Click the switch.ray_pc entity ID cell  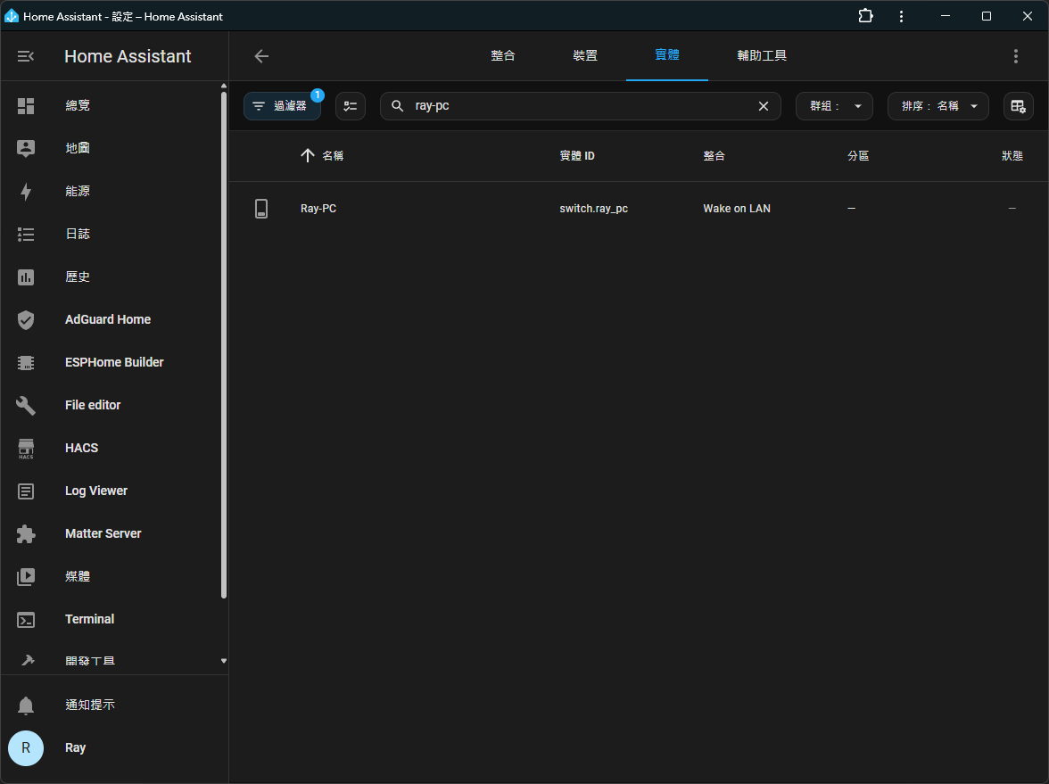[x=594, y=209]
